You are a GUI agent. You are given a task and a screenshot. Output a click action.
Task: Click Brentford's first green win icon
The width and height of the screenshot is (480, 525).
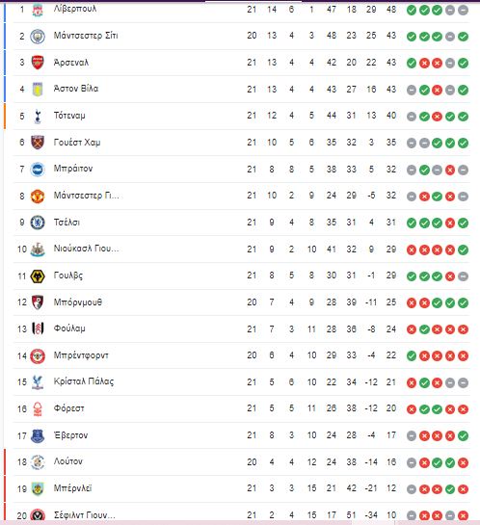[x=412, y=355]
